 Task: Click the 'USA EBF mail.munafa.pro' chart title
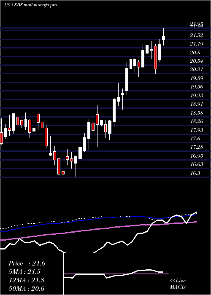pyautogui.click(x=30, y=5)
